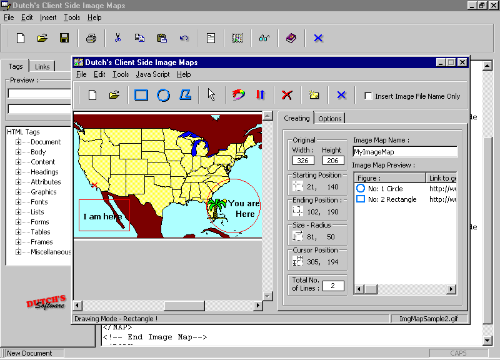Open Help menu in Image Maps window
Image resolution: width=500 pixels, height=360 pixels.
point(184,74)
